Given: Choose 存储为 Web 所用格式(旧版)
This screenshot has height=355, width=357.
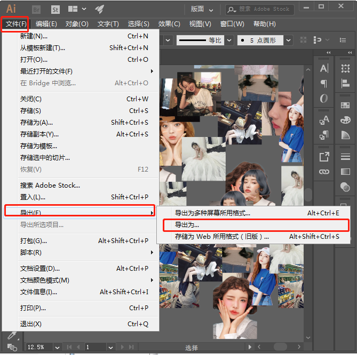Looking at the screenshot, I should [253, 237].
